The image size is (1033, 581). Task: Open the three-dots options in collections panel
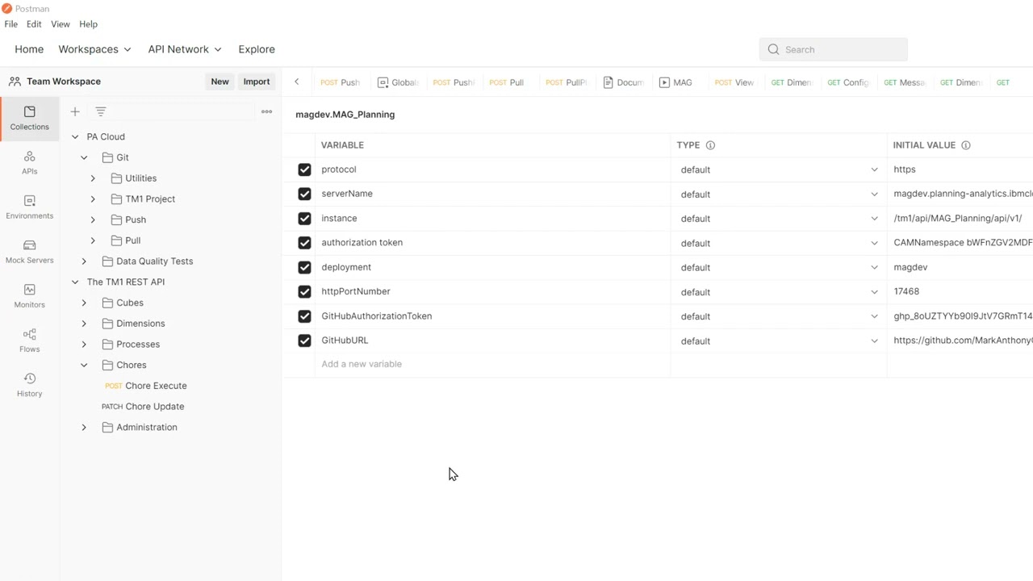click(x=266, y=111)
